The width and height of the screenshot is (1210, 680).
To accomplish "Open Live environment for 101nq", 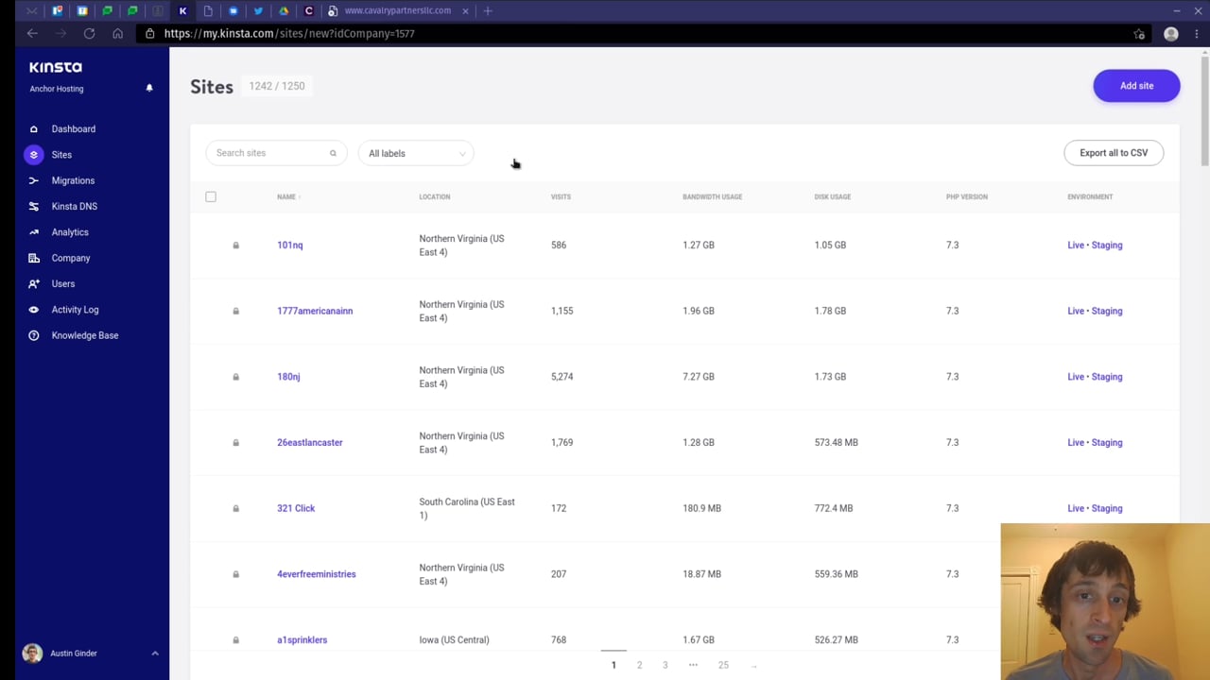I will (1076, 246).
